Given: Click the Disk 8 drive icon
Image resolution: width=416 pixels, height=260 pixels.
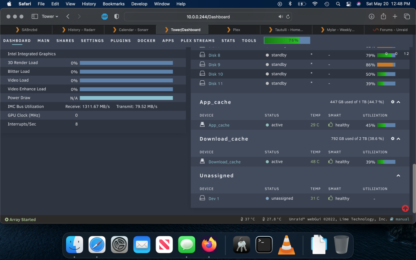Looking at the screenshot, I should (202, 55).
